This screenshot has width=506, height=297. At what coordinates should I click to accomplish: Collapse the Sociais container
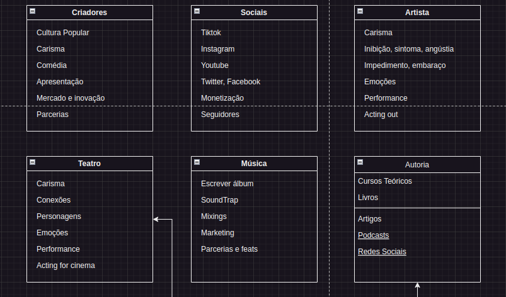point(197,11)
